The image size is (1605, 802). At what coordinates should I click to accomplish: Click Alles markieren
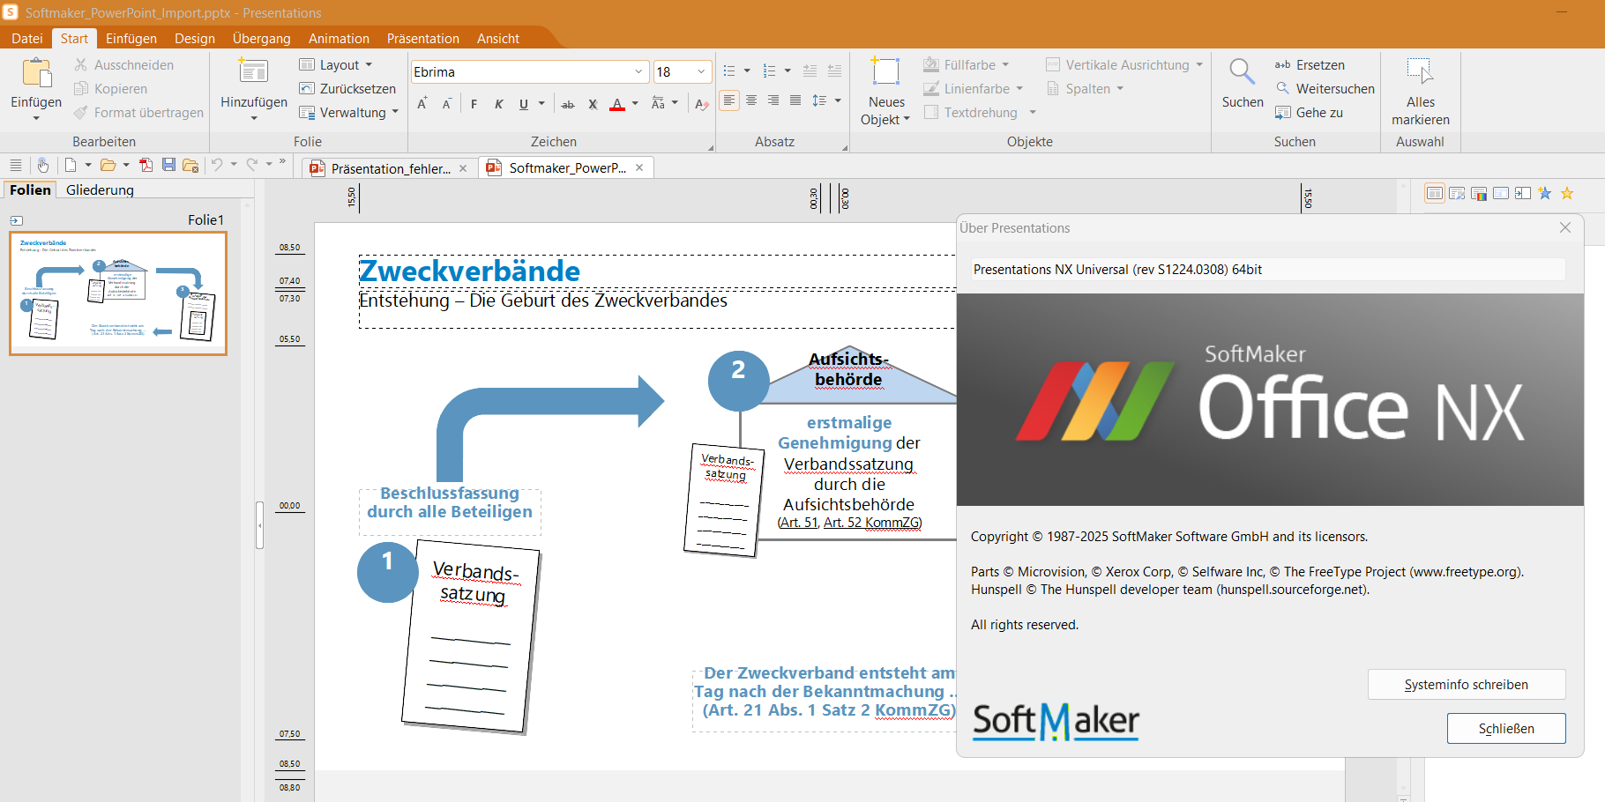tap(1420, 92)
